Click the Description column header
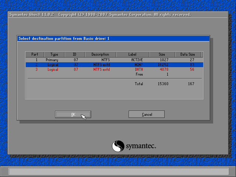 pyautogui.click(x=100, y=55)
